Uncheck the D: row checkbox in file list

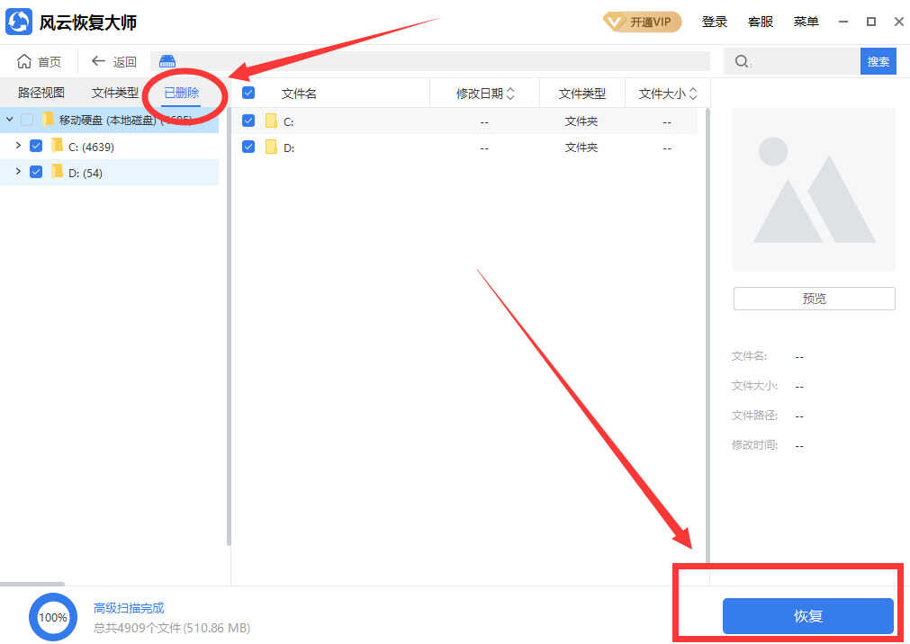tap(248, 148)
